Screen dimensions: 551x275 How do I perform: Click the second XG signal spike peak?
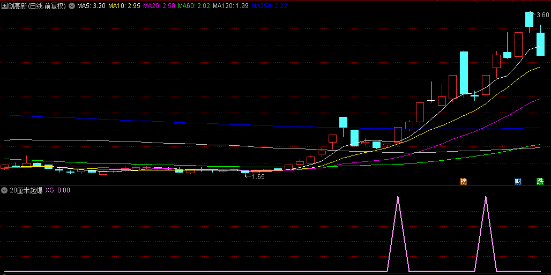point(486,197)
